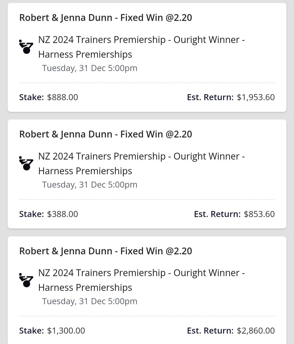Click harness racing icon in $388.00 bet card
The width and height of the screenshot is (294, 344).
[x=26, y=163]
